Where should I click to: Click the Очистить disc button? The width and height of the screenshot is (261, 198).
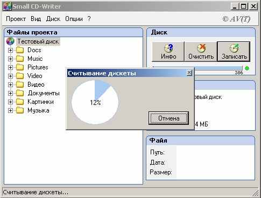[201, 52]
